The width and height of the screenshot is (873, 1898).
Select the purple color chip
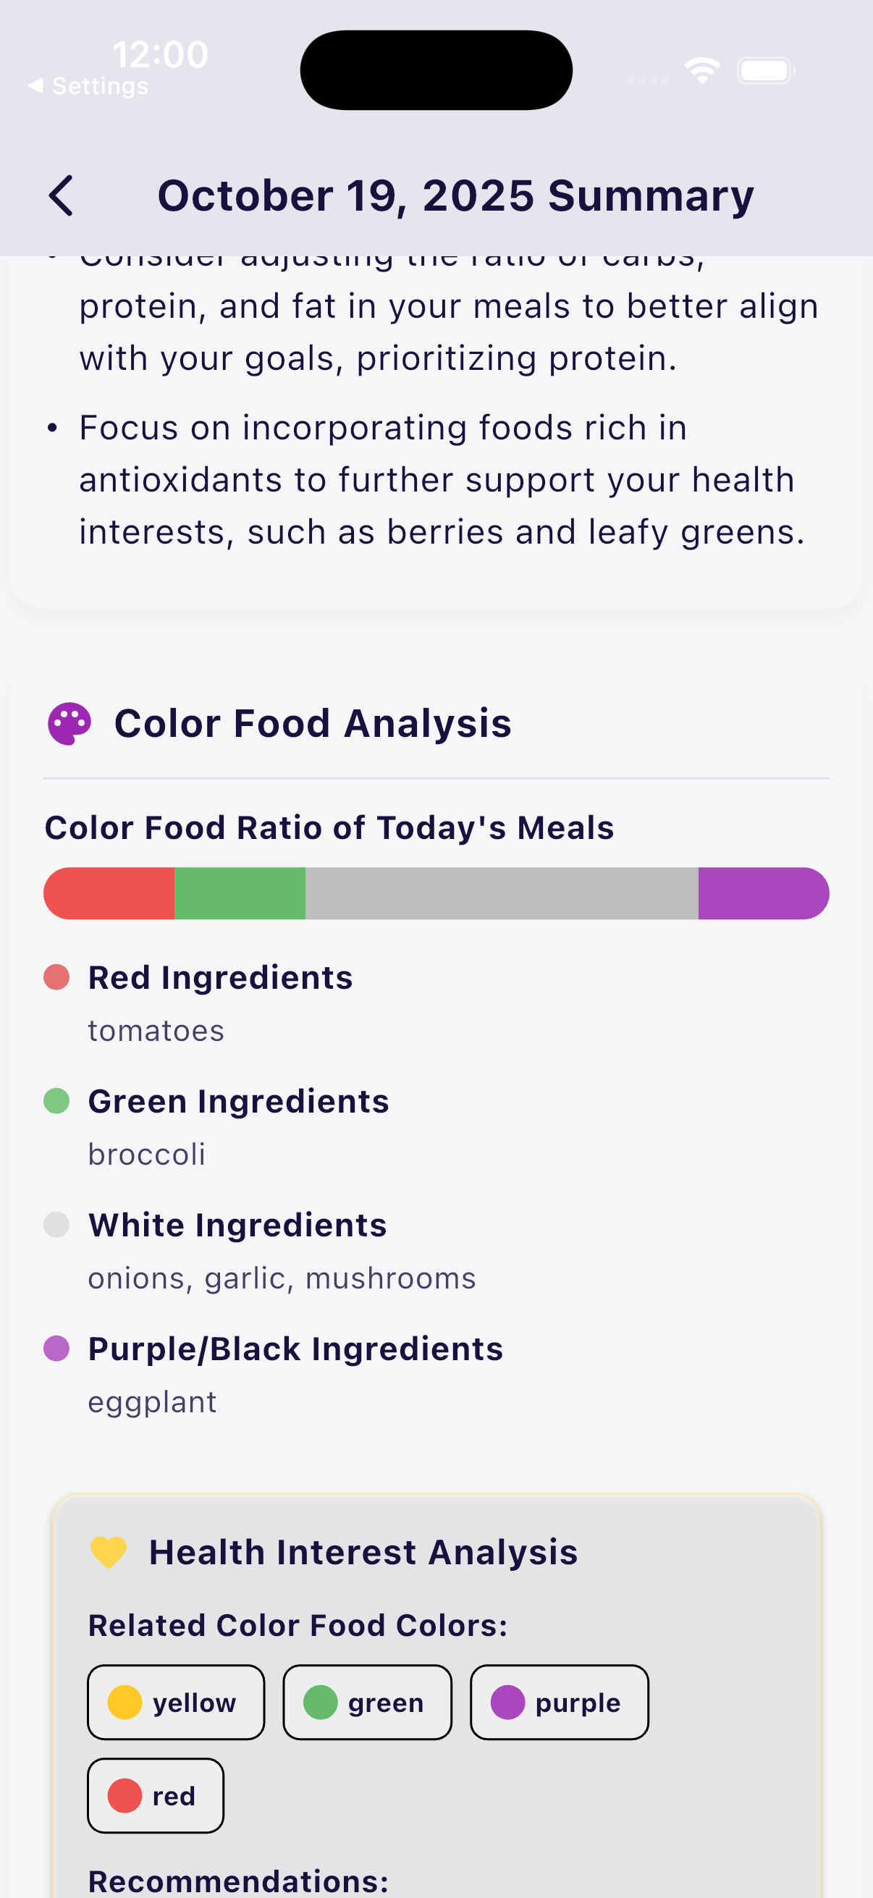pyautogui.click(x=559, y=1702)
